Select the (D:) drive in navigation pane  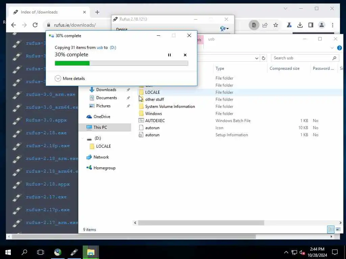tap(98, 138)
